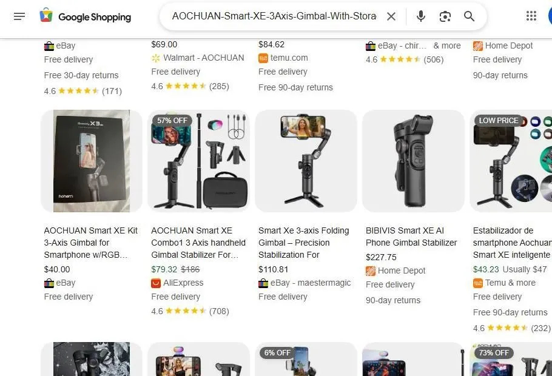Click the $79.32 sale price
The width and height of the screenshot is (552, 376).
pos(164,269)
